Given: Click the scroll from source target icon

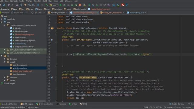Looking at the screenshot, I should (32, 13).
